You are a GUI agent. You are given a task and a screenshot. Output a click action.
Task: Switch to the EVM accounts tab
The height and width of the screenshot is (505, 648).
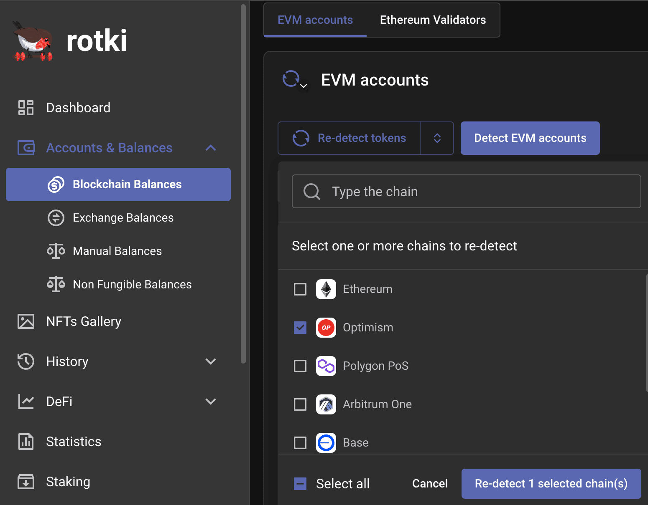pyautogui.click(x=315, y=20)
